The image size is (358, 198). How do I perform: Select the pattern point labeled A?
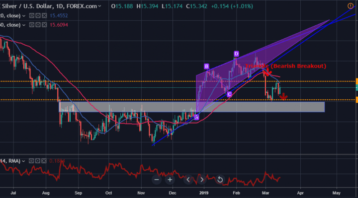coord(196,117)
